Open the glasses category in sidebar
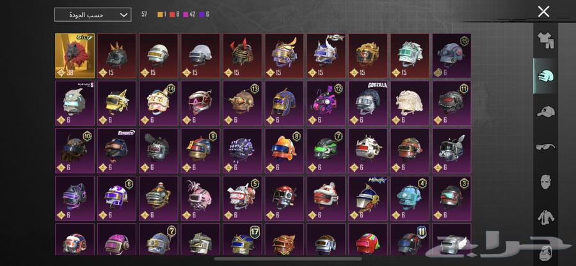This screenshot has height=266, width=576. 545,147
